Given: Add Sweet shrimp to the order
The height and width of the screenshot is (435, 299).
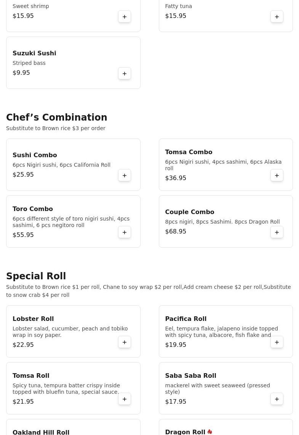Looking at the screenshot, I should [x=125, y=17].
